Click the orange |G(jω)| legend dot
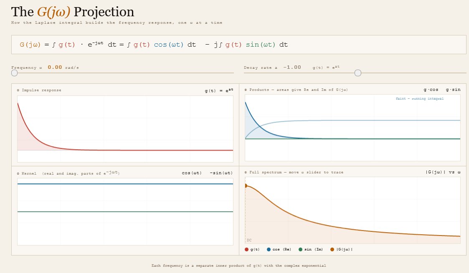Image resolution: width=469 pixels, height=273 pixels. click(x=332, y=249)
